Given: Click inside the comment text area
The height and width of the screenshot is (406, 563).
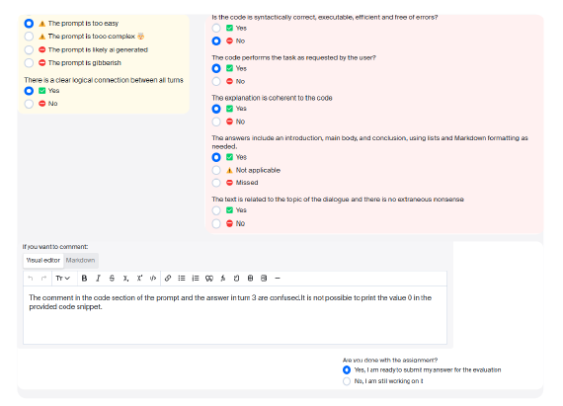Looking at the screenshot, I should [235, 315].
